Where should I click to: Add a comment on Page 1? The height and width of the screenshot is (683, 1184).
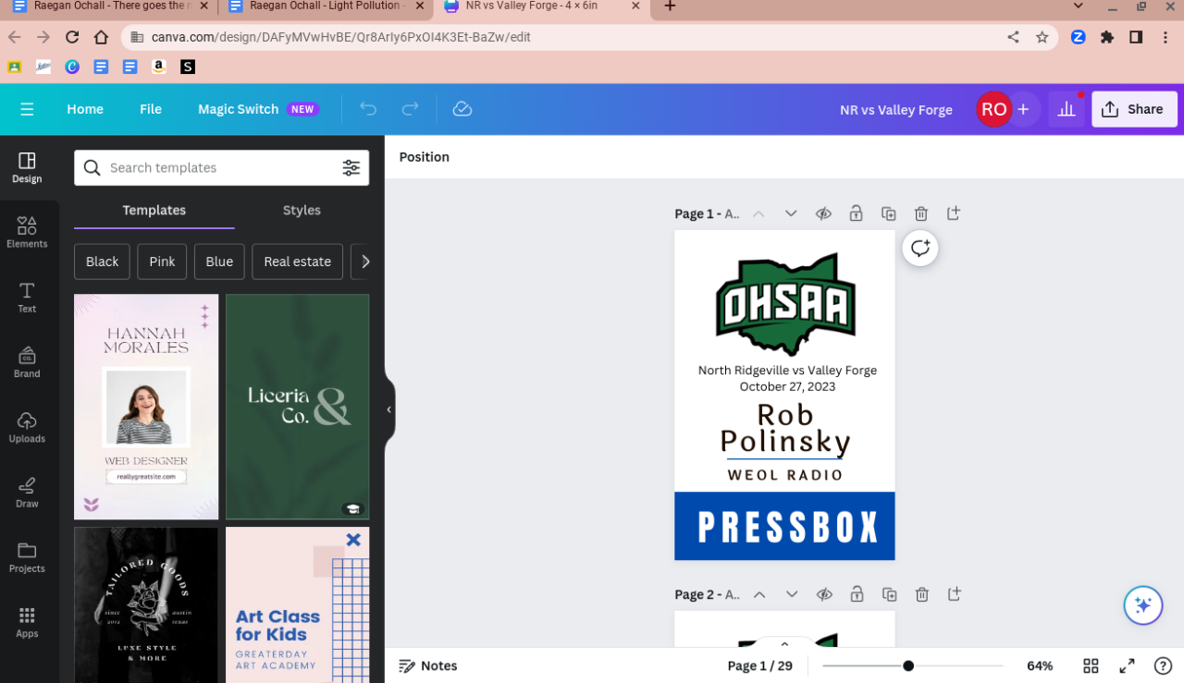(x=920, y=248)
